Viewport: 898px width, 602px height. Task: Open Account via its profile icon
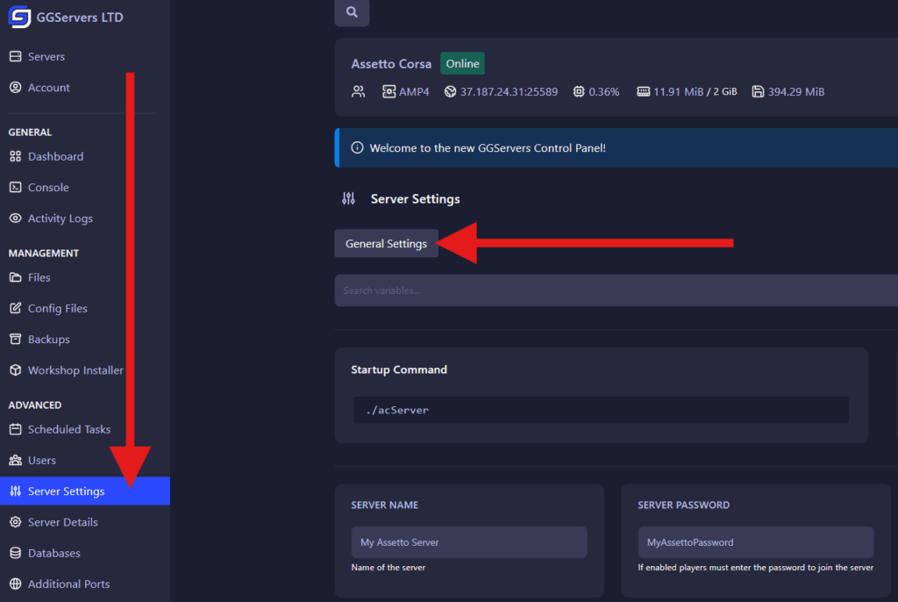17,87
